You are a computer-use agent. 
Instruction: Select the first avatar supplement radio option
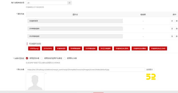point(27,58)
